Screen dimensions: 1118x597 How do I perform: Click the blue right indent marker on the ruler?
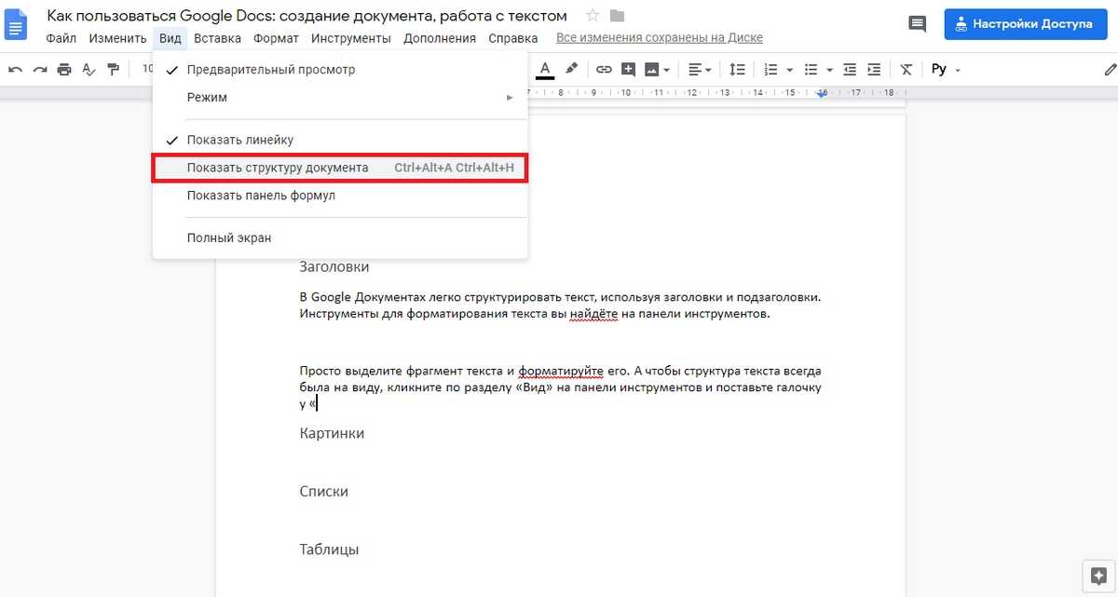tap(822, 94)
